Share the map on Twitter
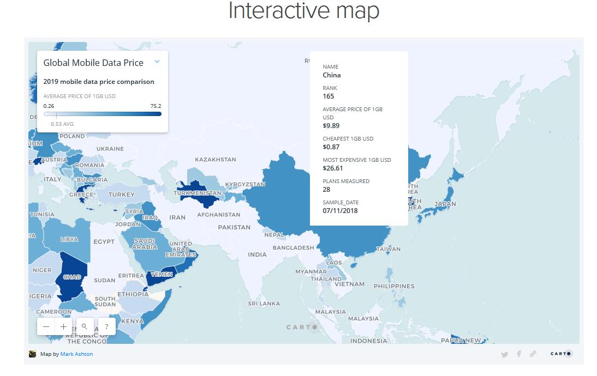Screen dimensions: 597x376 [x=505, y=354]
